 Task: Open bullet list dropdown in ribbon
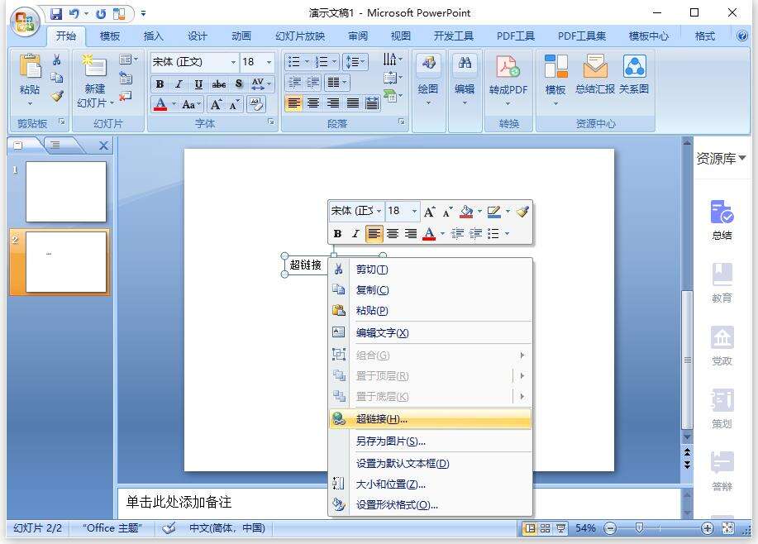[x=307, y=62]
